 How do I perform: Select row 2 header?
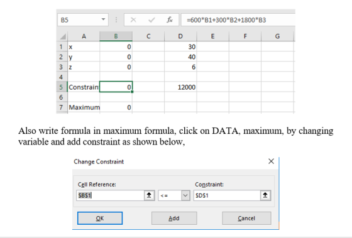pos(62,57)
